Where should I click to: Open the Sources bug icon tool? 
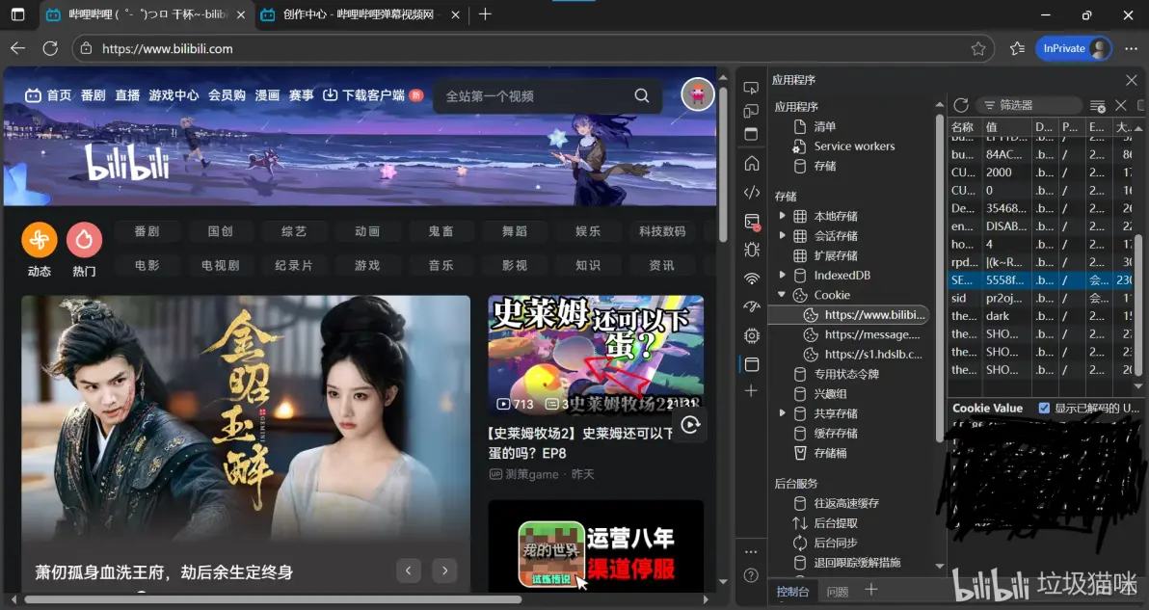point(752,250)
